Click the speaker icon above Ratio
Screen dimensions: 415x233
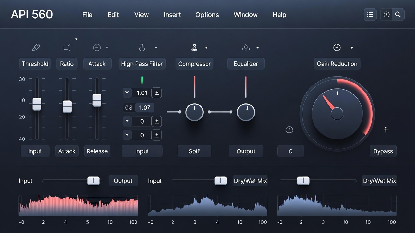pyautogui.click(x=67, y=48)
